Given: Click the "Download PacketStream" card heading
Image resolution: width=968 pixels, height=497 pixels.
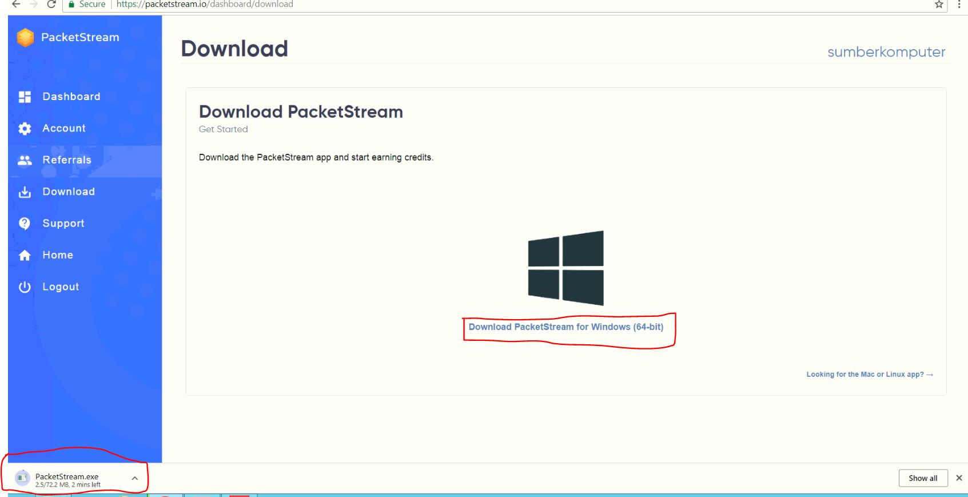Looking at the screenshot, I should (301, 112).
